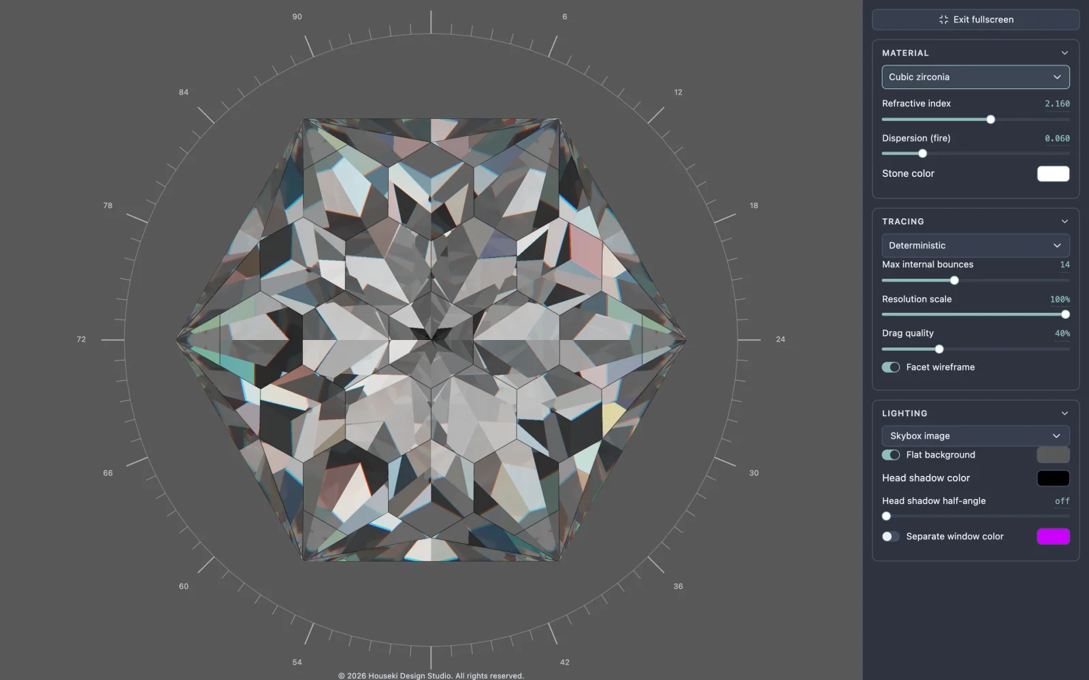1089x680 pixels.
Task: Enable the Separate window color toggle
Action: pos(890,537)
